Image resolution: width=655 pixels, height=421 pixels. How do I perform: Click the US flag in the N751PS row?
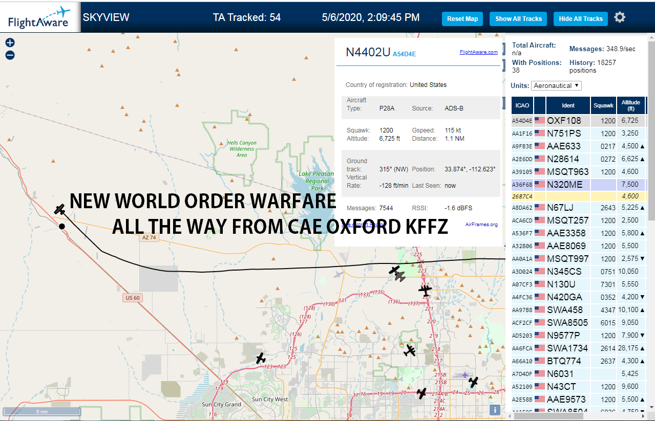tap(540, 134)
